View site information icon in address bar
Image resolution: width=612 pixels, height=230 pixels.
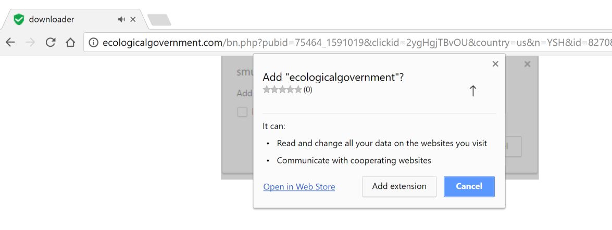(94, 43)
